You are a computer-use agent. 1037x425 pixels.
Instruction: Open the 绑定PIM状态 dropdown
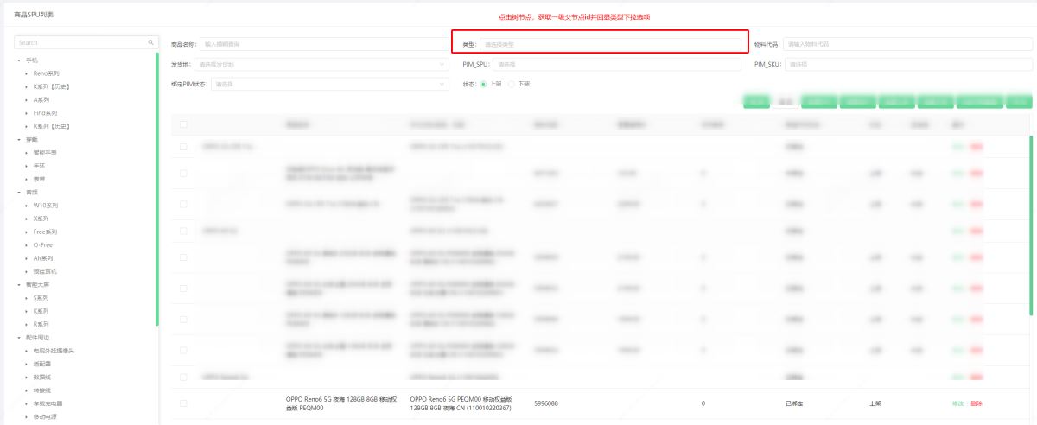click(331, 84)
